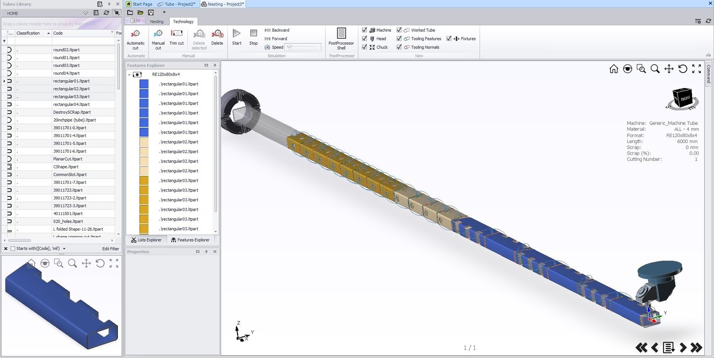Toggle the Tooling Normals checkbox
The image size is (714, 358).
399,47
